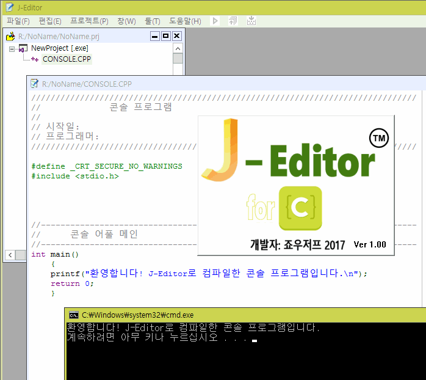Click the project tree vertical scrollbar thumb
The image size is (426, 380).
178,59
